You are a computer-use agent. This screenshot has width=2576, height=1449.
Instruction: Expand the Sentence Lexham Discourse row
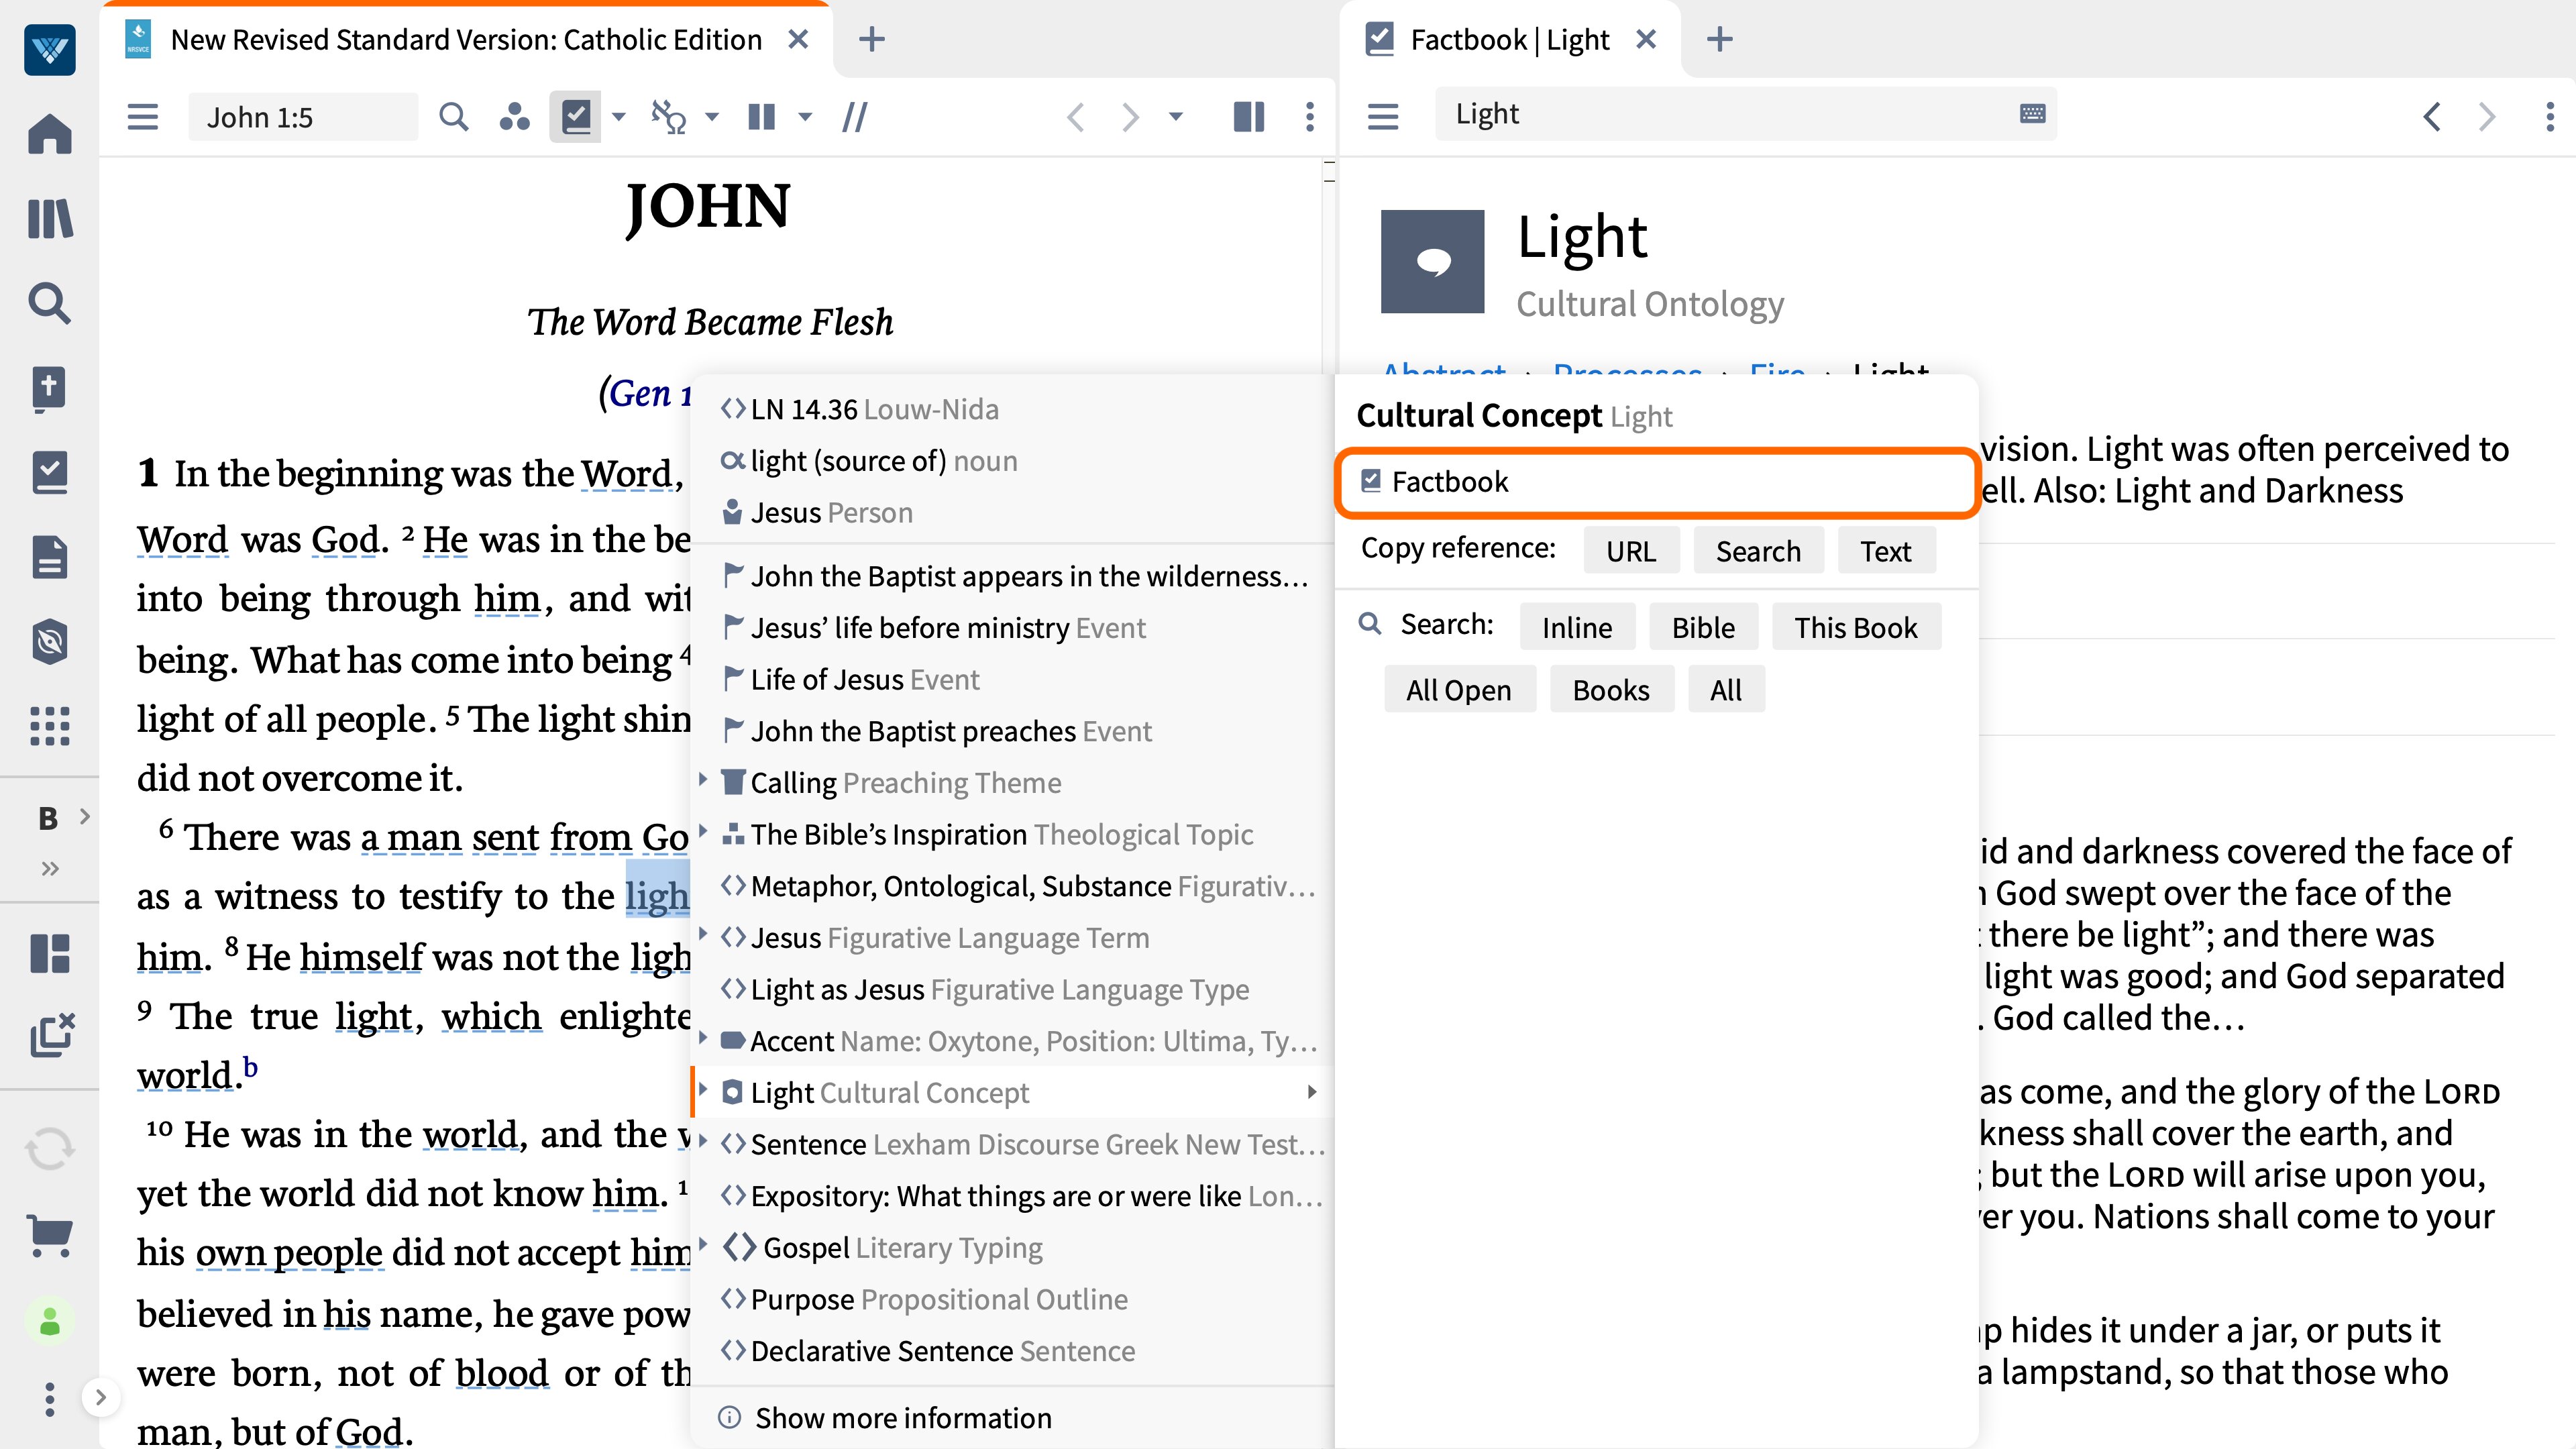pyautogui.click(x=703, y=1140)
